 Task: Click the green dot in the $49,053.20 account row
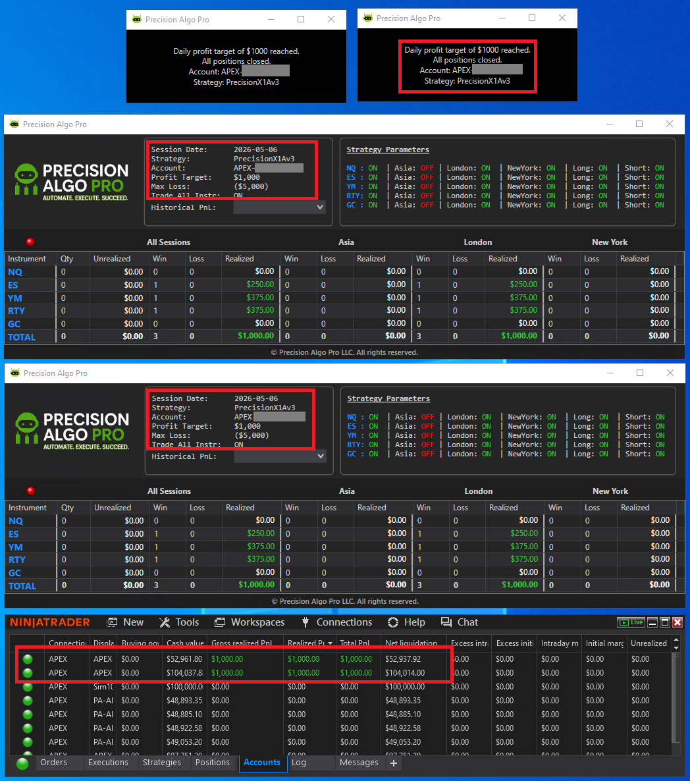[x=28, y=742]
